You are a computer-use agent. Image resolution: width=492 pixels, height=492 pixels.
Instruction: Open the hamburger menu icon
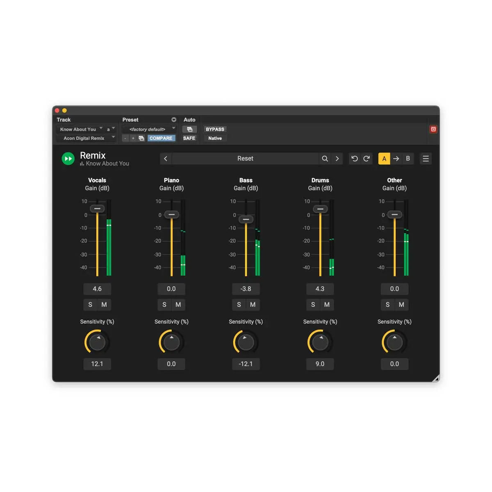[x=426, y=159]
